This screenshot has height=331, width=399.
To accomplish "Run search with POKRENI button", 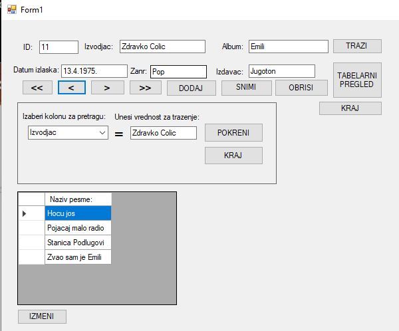I will click(233, 132).
